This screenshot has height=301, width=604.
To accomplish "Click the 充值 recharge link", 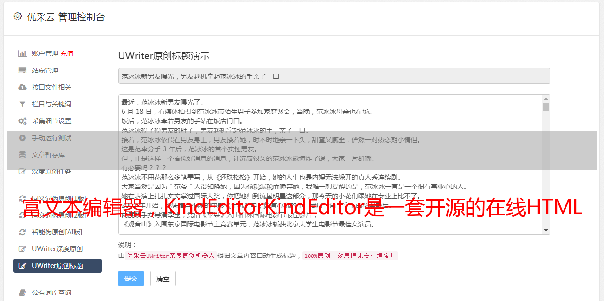I will pos(67,53).
